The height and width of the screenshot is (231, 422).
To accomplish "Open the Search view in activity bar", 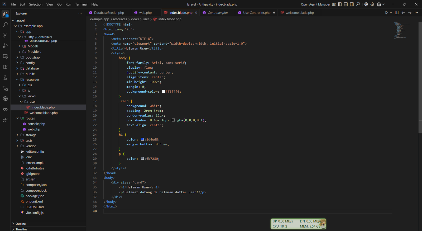I will click(x=5, y=25).
